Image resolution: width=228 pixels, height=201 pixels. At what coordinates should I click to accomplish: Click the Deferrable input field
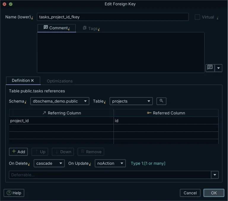point(110,175)
